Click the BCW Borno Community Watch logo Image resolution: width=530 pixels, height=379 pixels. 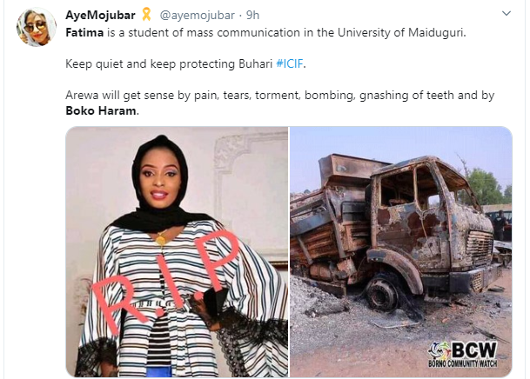tap(463, 355)
